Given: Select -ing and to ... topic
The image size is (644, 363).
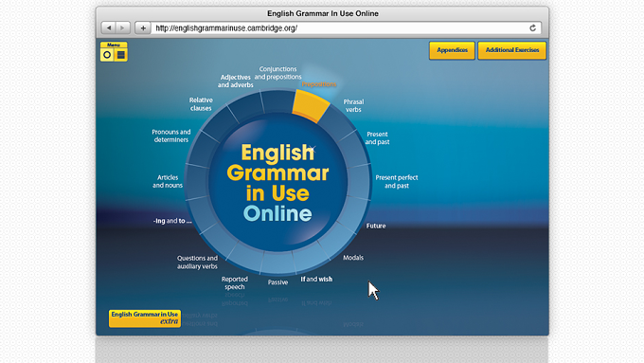Looking at the screenshot, I should click(172, 221).
